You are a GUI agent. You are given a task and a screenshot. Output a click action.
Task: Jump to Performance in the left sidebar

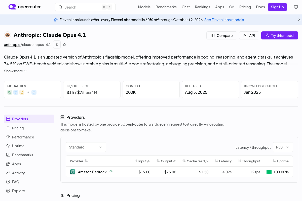tap(29, 137)
